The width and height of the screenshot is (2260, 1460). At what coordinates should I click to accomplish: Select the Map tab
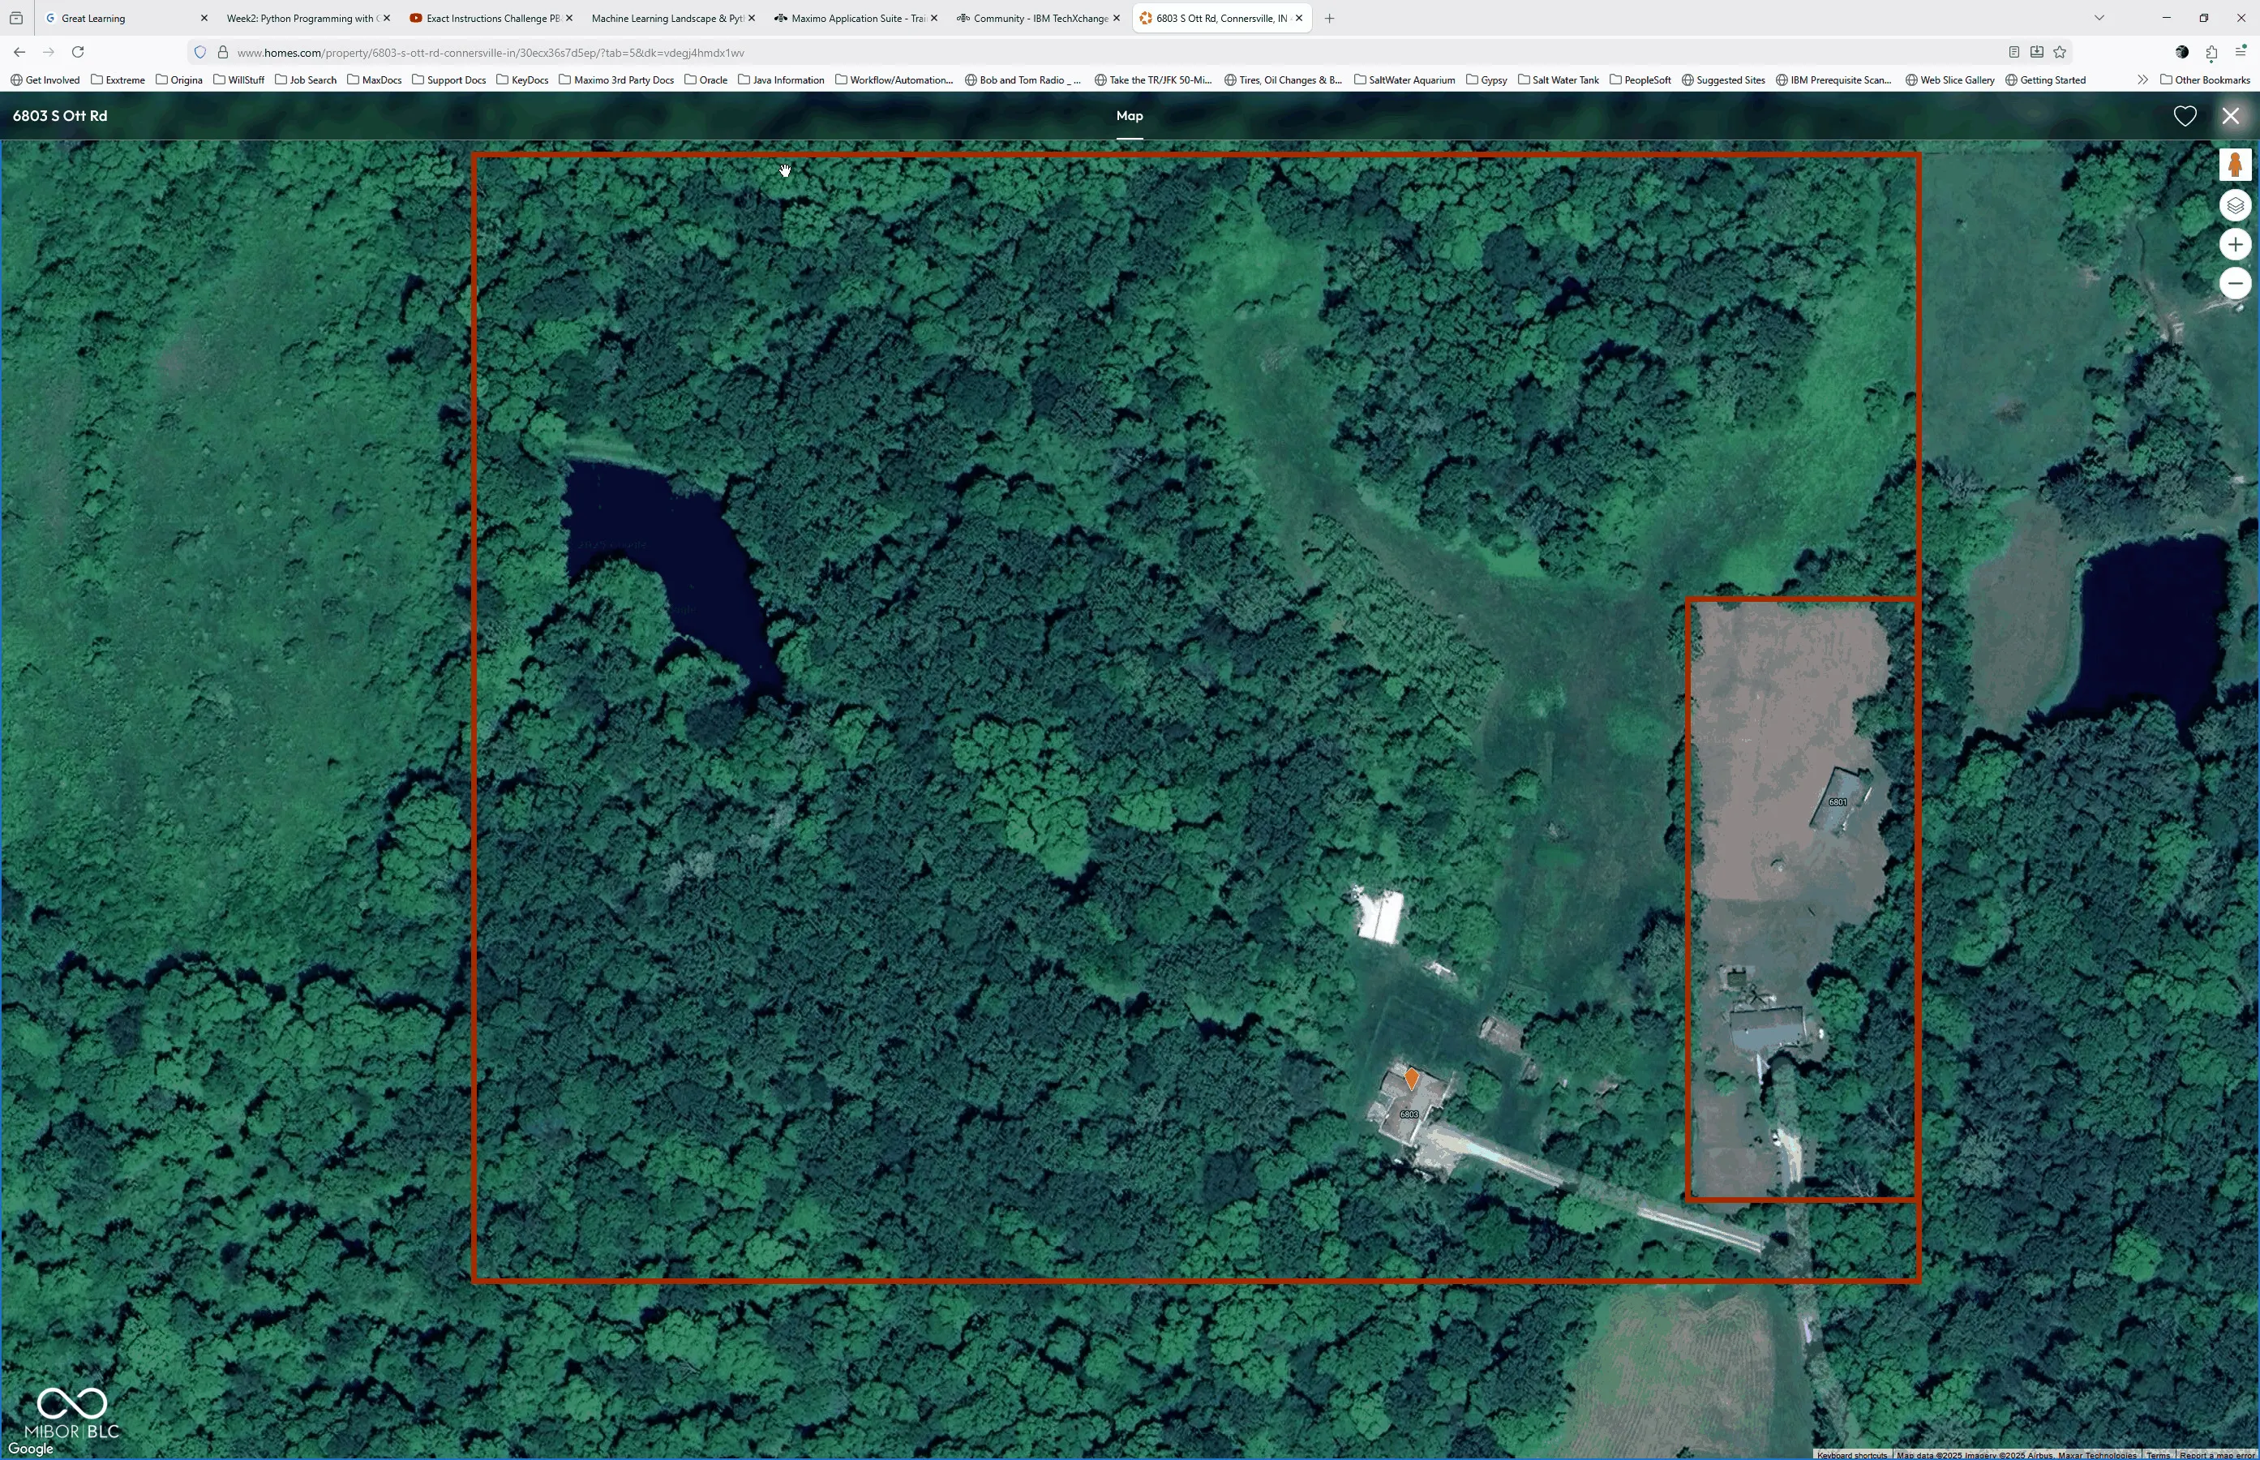1129,116
